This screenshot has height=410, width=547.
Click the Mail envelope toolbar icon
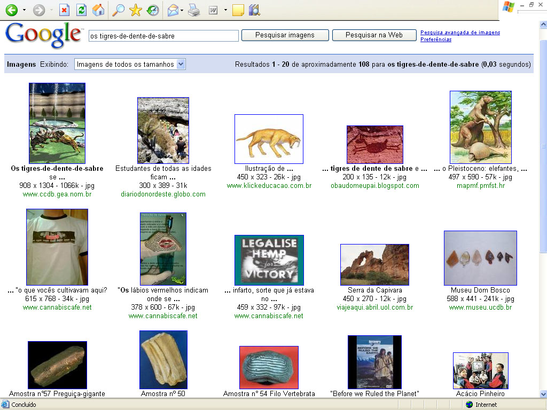click(x=173, y=10)
